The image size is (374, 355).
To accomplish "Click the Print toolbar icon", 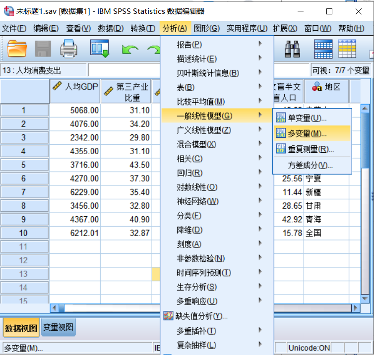I will (x=68, y=49).
